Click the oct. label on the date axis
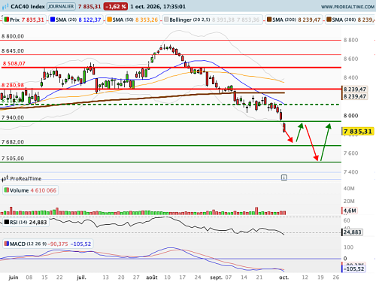This screenshot has height=282, width=376. (284, 277)
